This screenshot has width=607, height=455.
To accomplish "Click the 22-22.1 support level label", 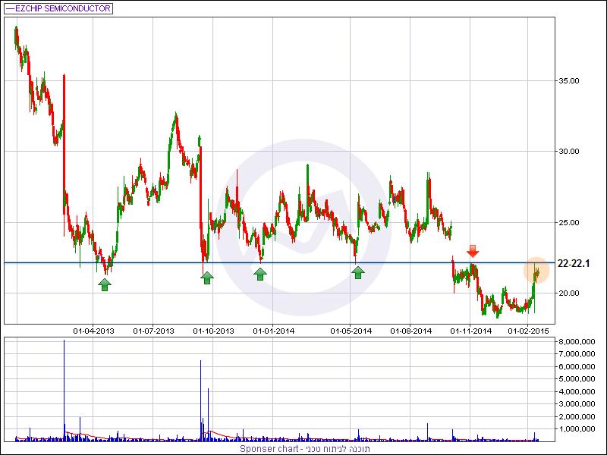I will pyautogui.click(x=574, y=263).
